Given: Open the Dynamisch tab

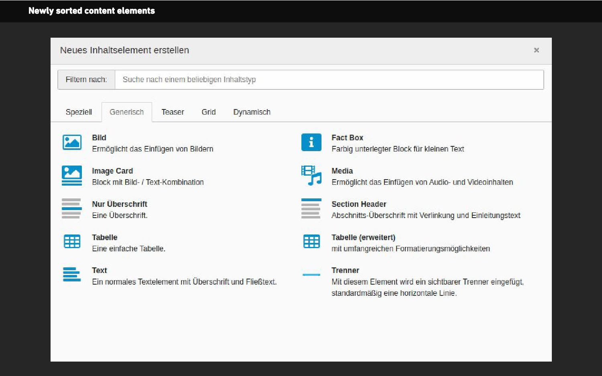Looking at the screenshot, I should [252, 112].
